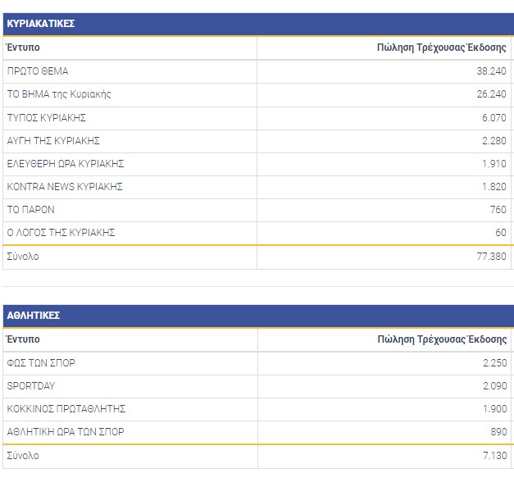The width and height of the screenshot is (514, 496).
Task: Select ΤΟ ΒΗΜΑ της Κυριακής entry
Action: click(59, 94)
